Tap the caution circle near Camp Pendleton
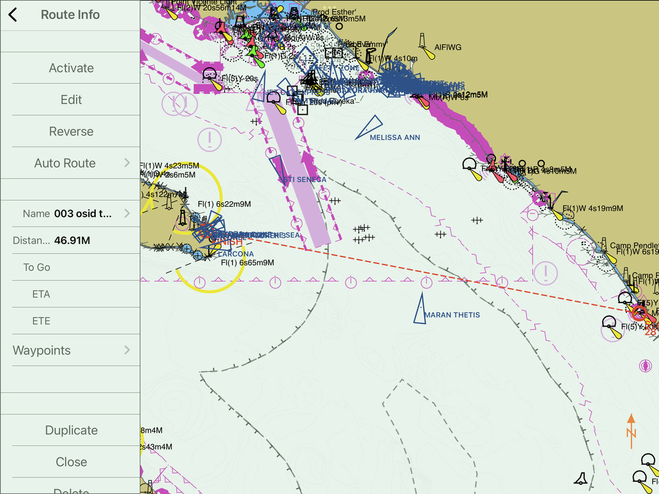Image resolution: width=659 pixels, height=494 pixels. coord(545,273)
